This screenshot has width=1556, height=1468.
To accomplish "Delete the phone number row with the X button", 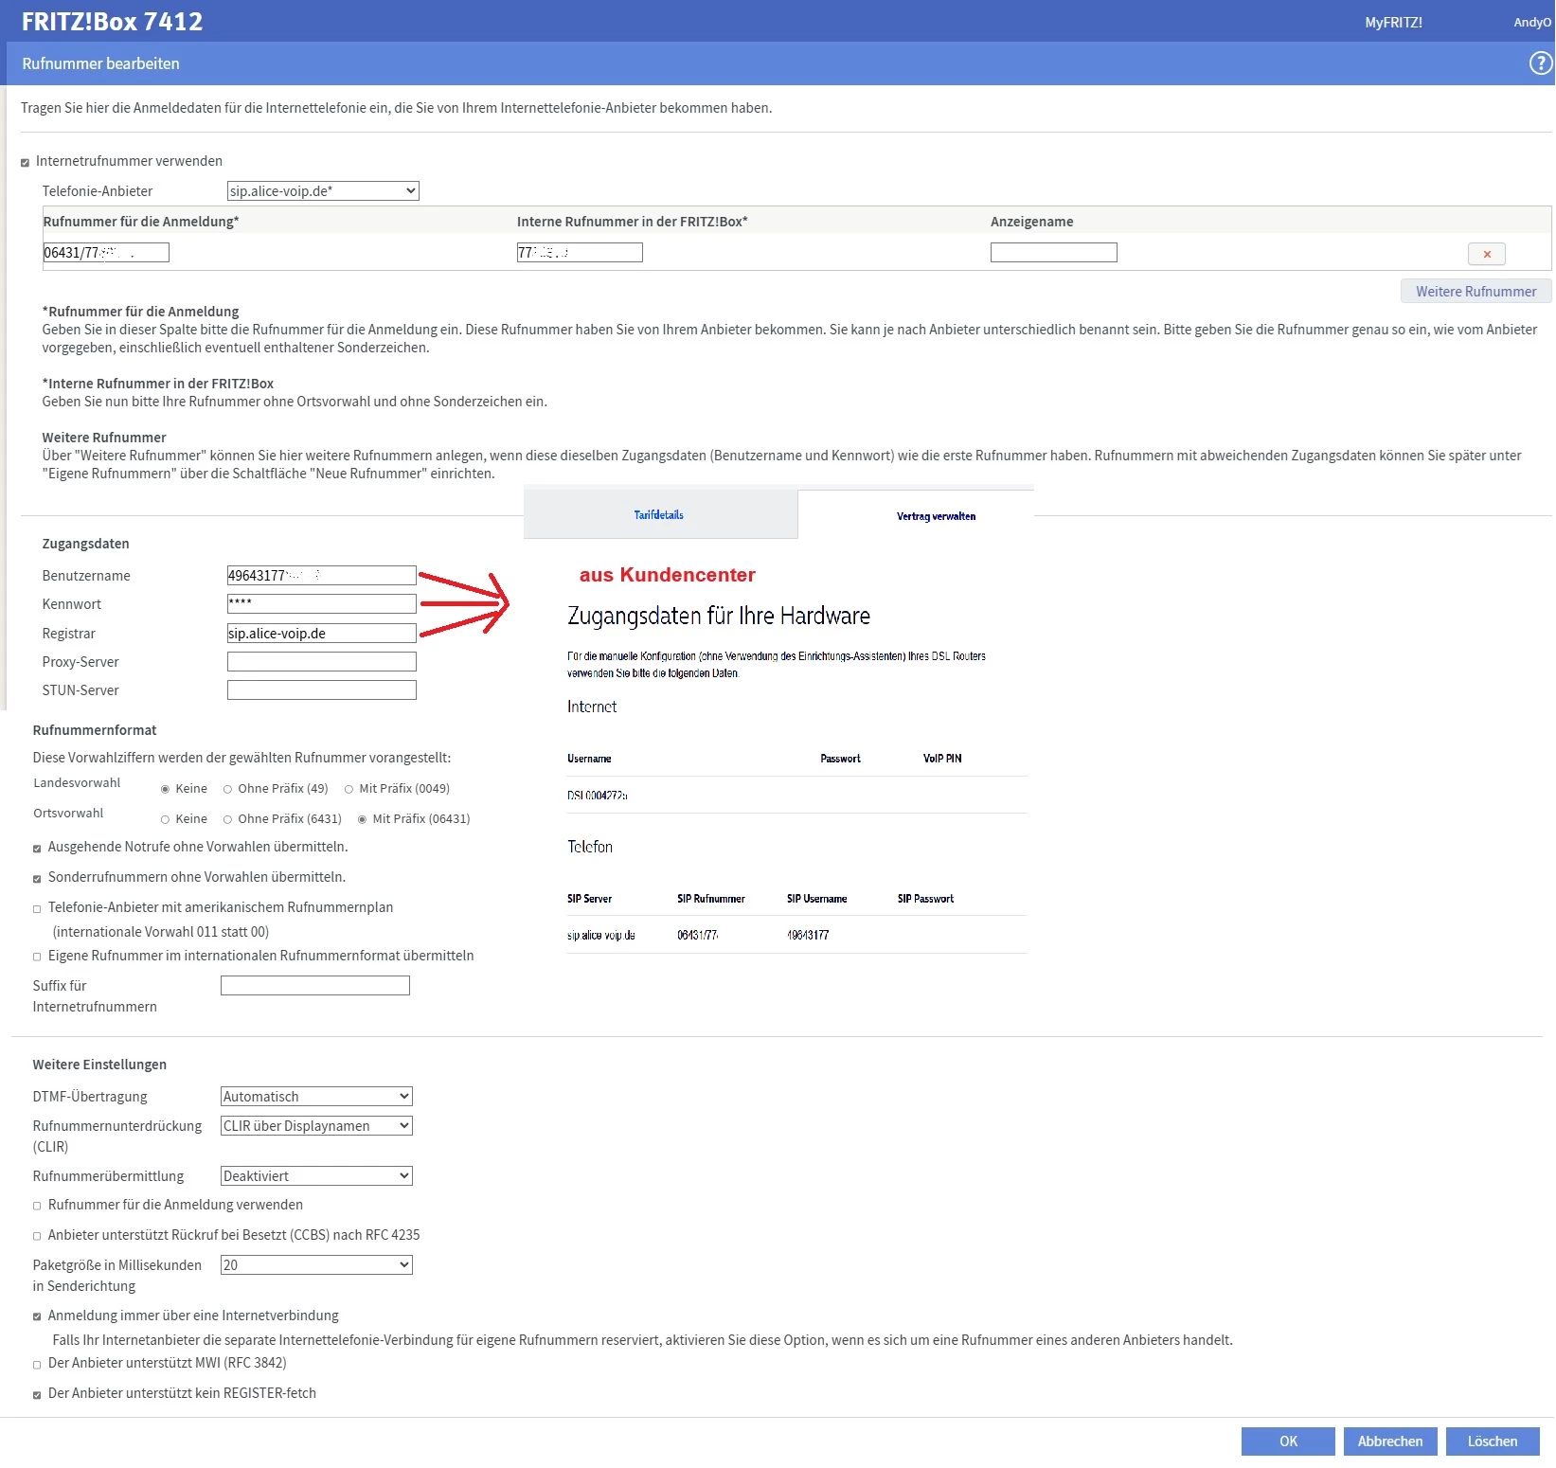I will pyautogui.click(x=1487, y=254).
